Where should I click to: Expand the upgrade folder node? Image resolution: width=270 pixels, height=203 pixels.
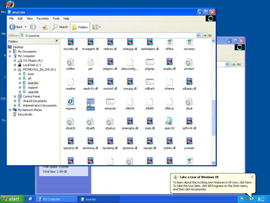coord(20,92)
